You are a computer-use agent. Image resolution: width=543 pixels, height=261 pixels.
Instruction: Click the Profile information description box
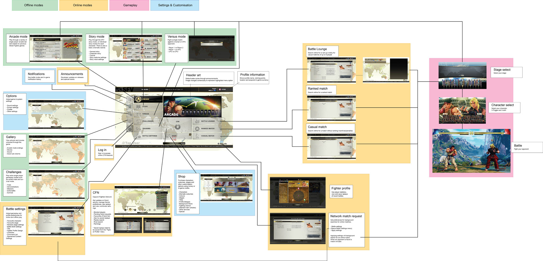pyautogui.click(x=253, y=78)
